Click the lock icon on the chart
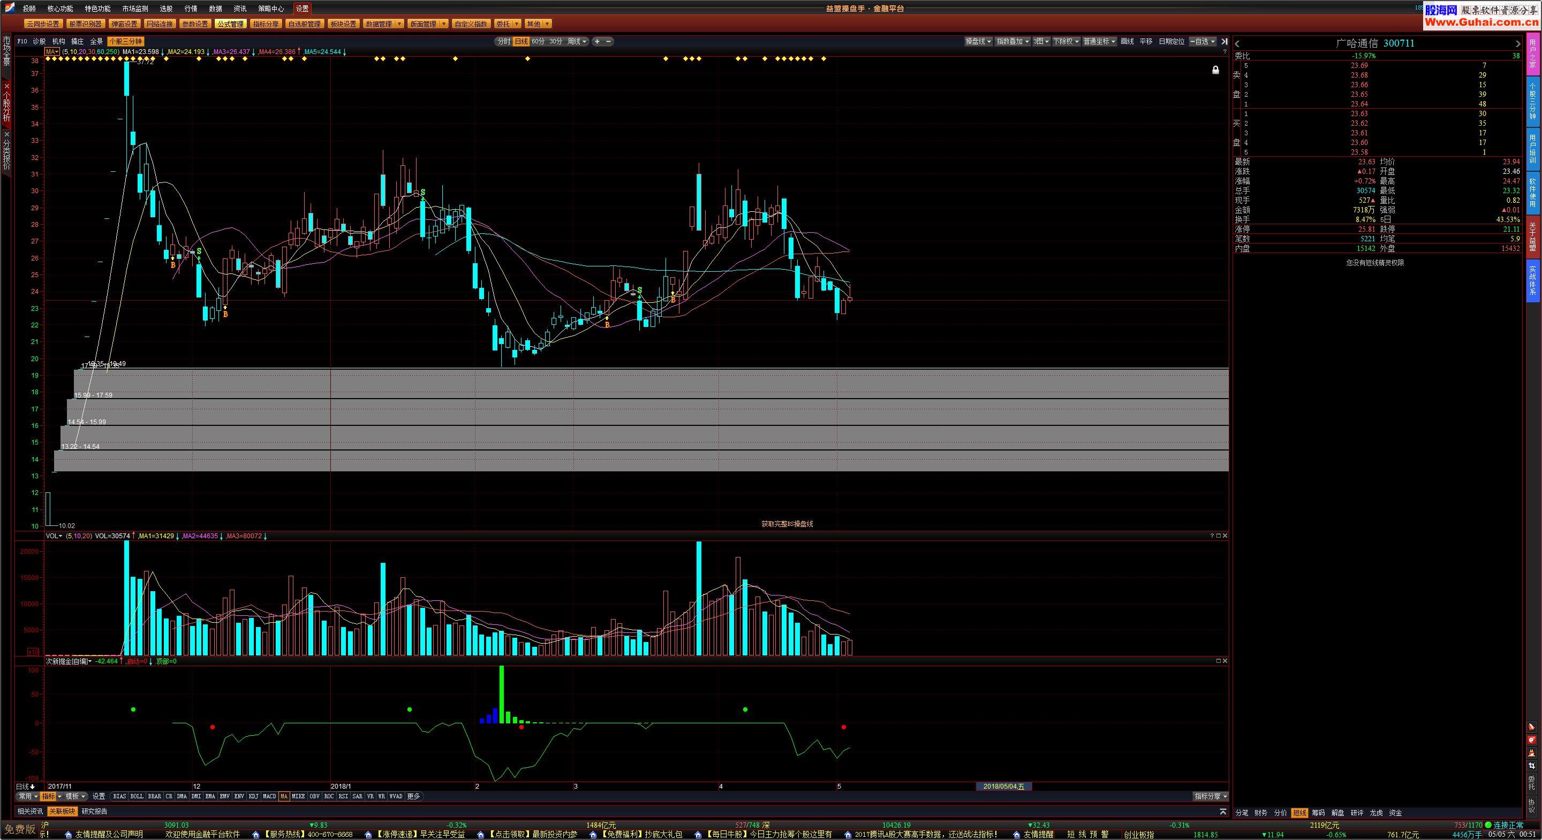This screenshot has height=840, width=1542. coord(1215,70)
